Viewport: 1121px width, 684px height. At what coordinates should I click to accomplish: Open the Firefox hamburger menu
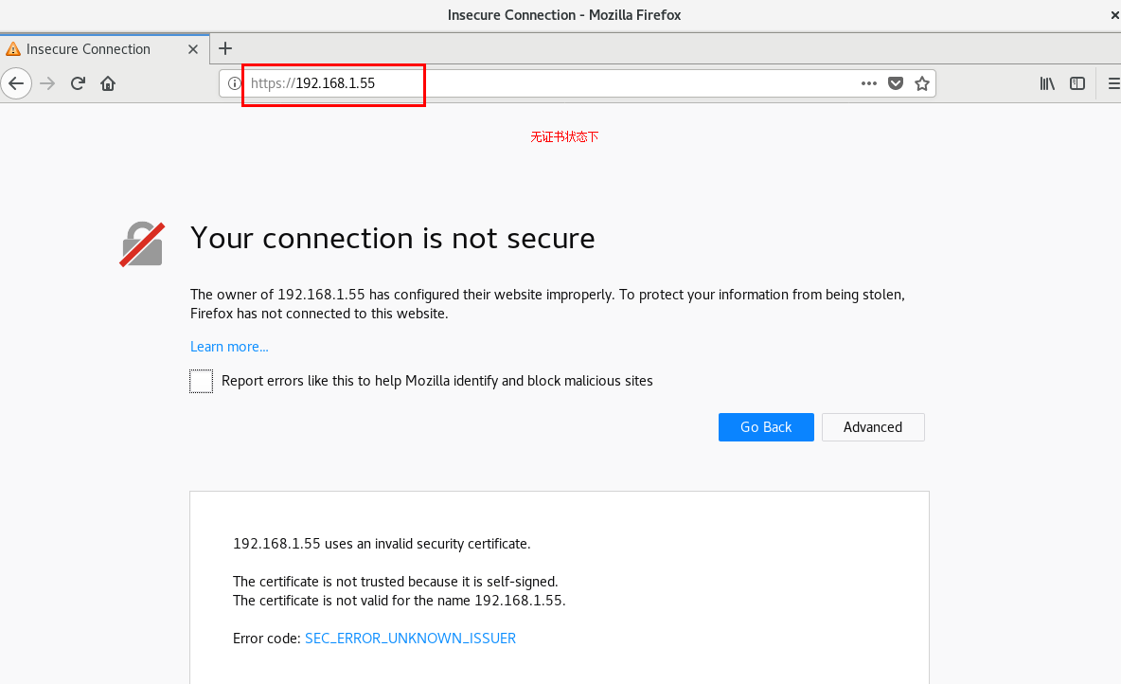click(x=1113, y=83)
